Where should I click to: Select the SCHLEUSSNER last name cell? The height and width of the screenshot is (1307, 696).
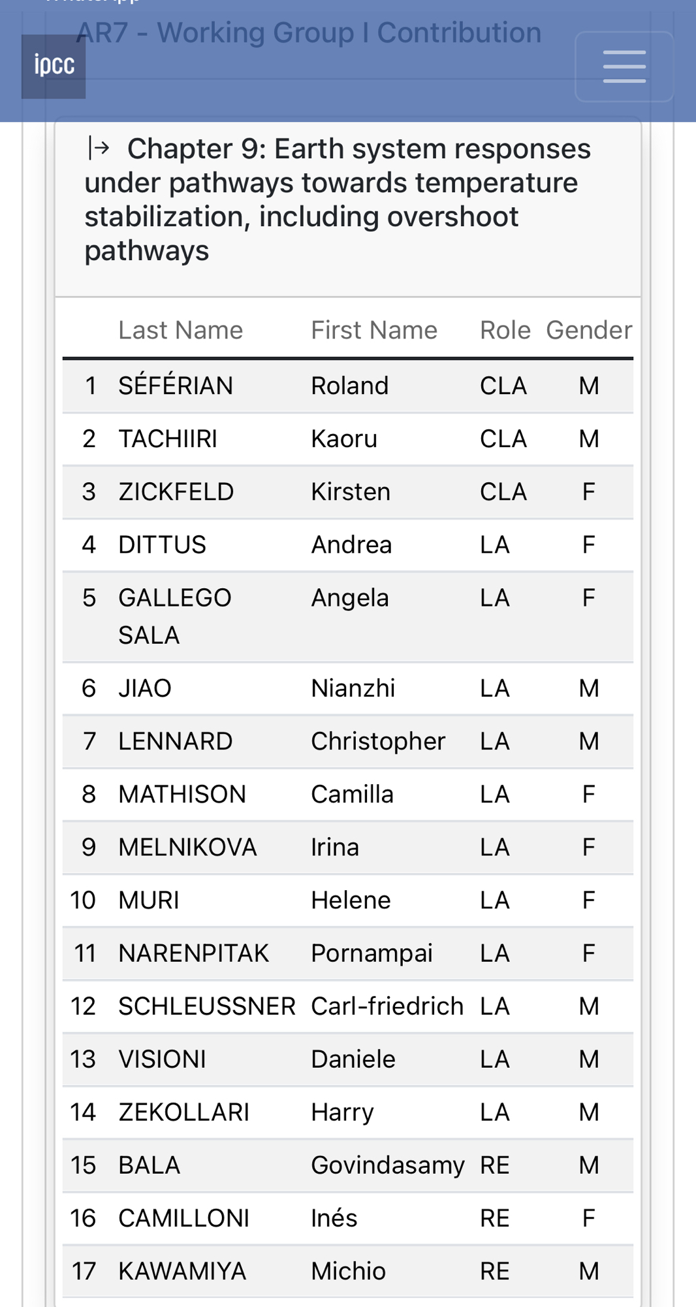tap(206, 1006)
